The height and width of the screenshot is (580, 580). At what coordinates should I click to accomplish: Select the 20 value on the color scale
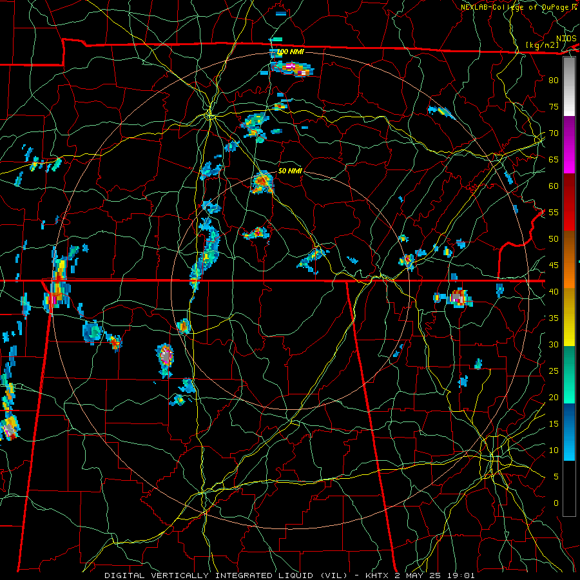554,397
